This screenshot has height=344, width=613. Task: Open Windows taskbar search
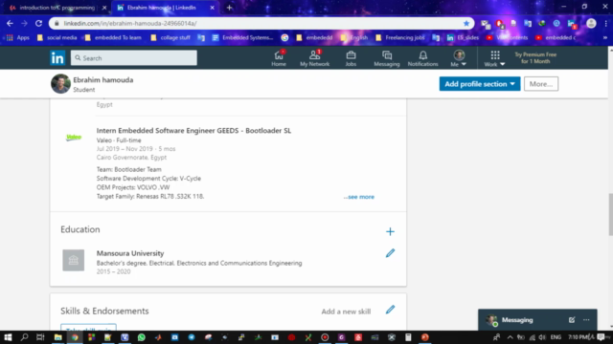(24, 337)
